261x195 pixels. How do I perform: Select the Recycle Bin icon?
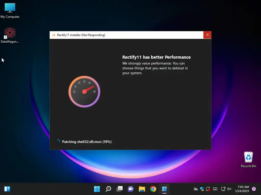(x=248, y=159)
